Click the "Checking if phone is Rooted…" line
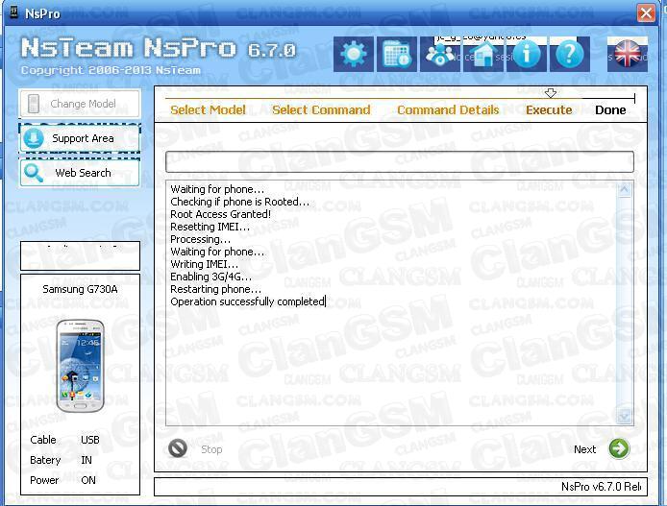 tap(240, 202)
